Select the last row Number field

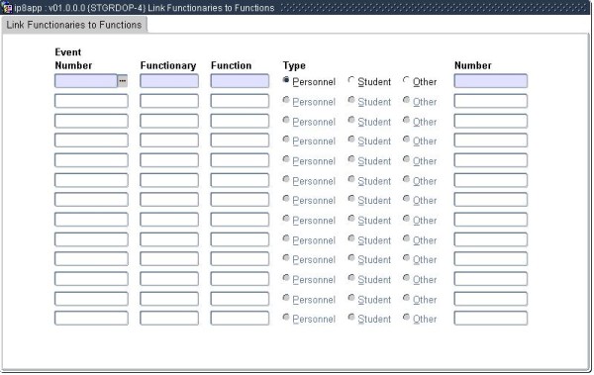(x=491, y=319)
